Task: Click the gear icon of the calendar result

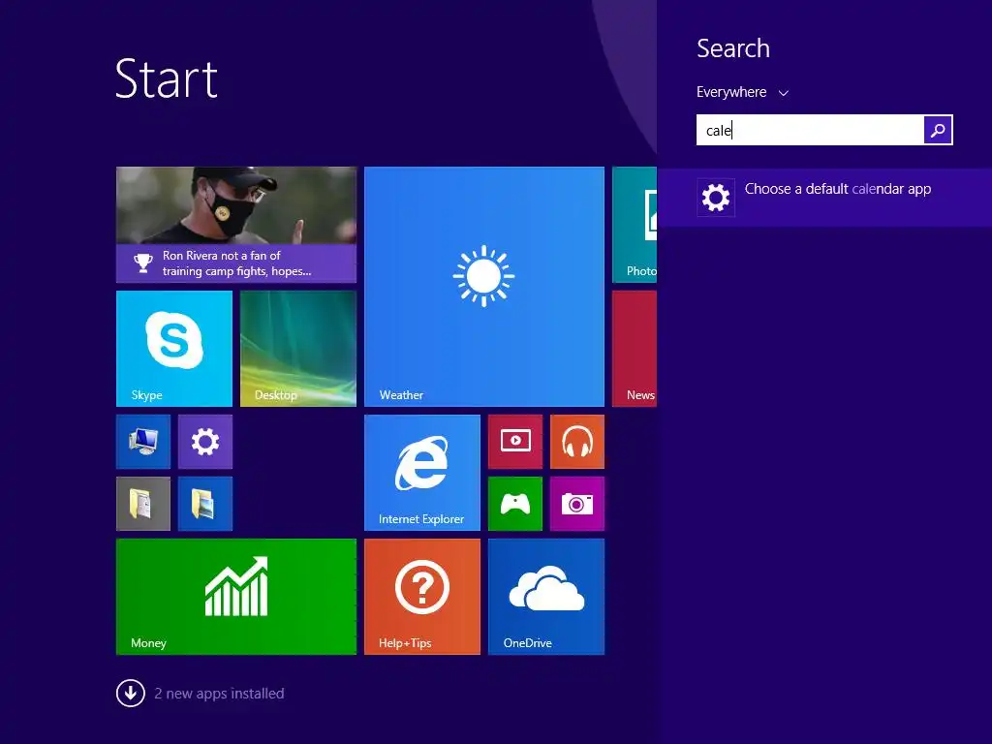Action: click(716, 198)
